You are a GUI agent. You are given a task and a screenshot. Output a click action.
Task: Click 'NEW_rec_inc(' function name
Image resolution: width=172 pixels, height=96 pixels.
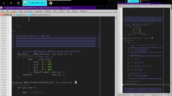(x=42, y=54)
